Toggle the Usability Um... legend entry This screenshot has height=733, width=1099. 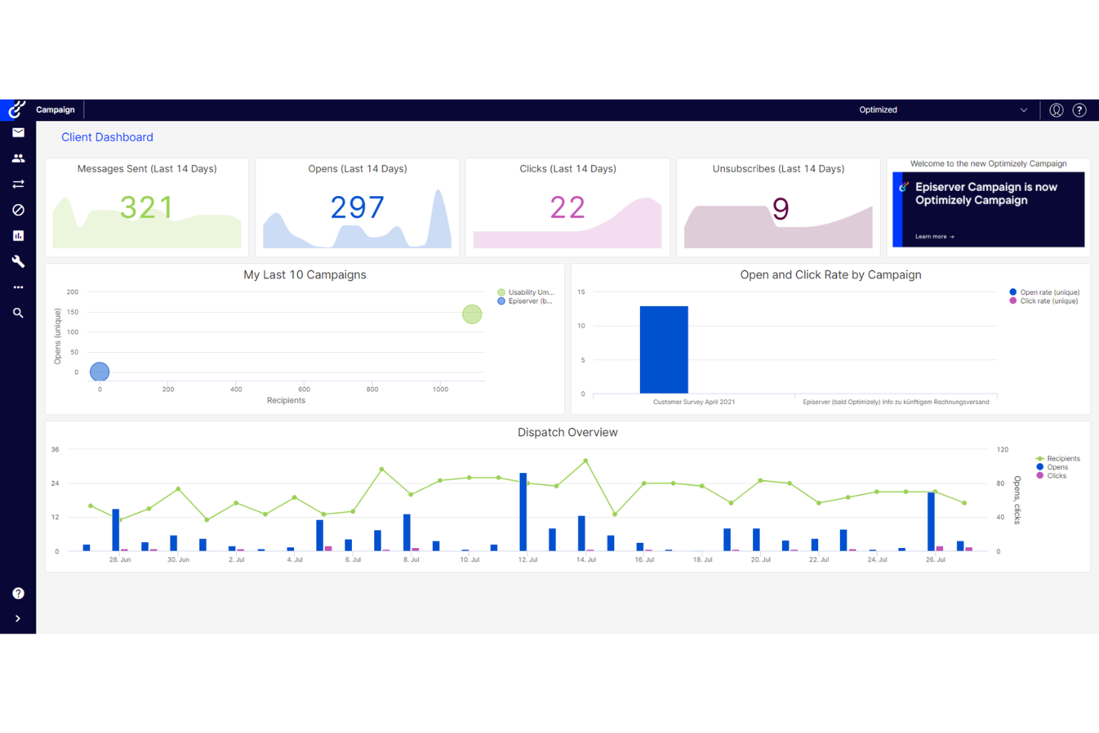click(x=526, y=293)
